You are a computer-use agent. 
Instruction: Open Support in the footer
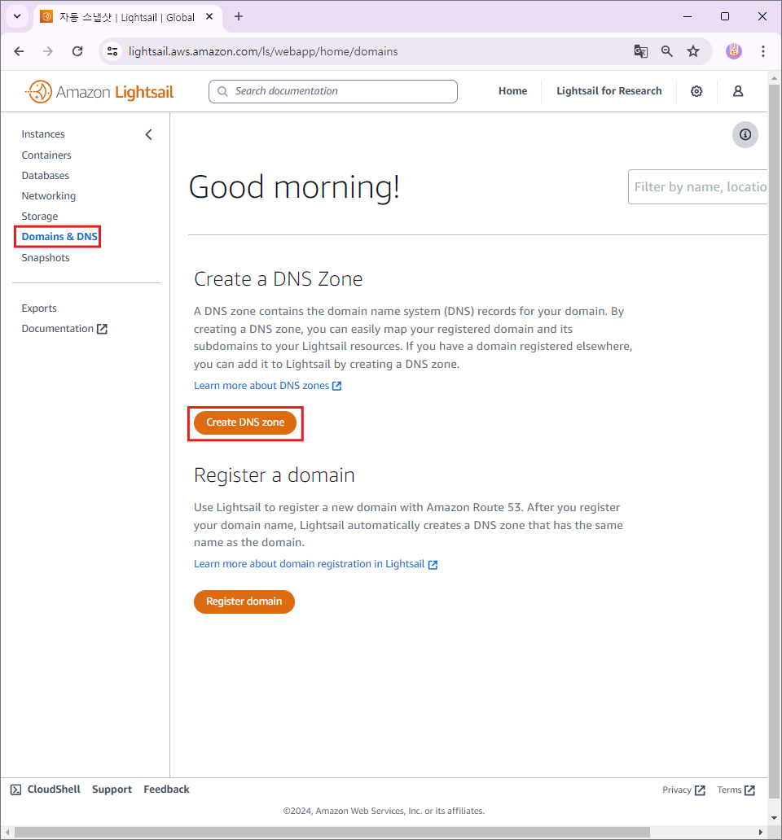click(x=112, y=789)
